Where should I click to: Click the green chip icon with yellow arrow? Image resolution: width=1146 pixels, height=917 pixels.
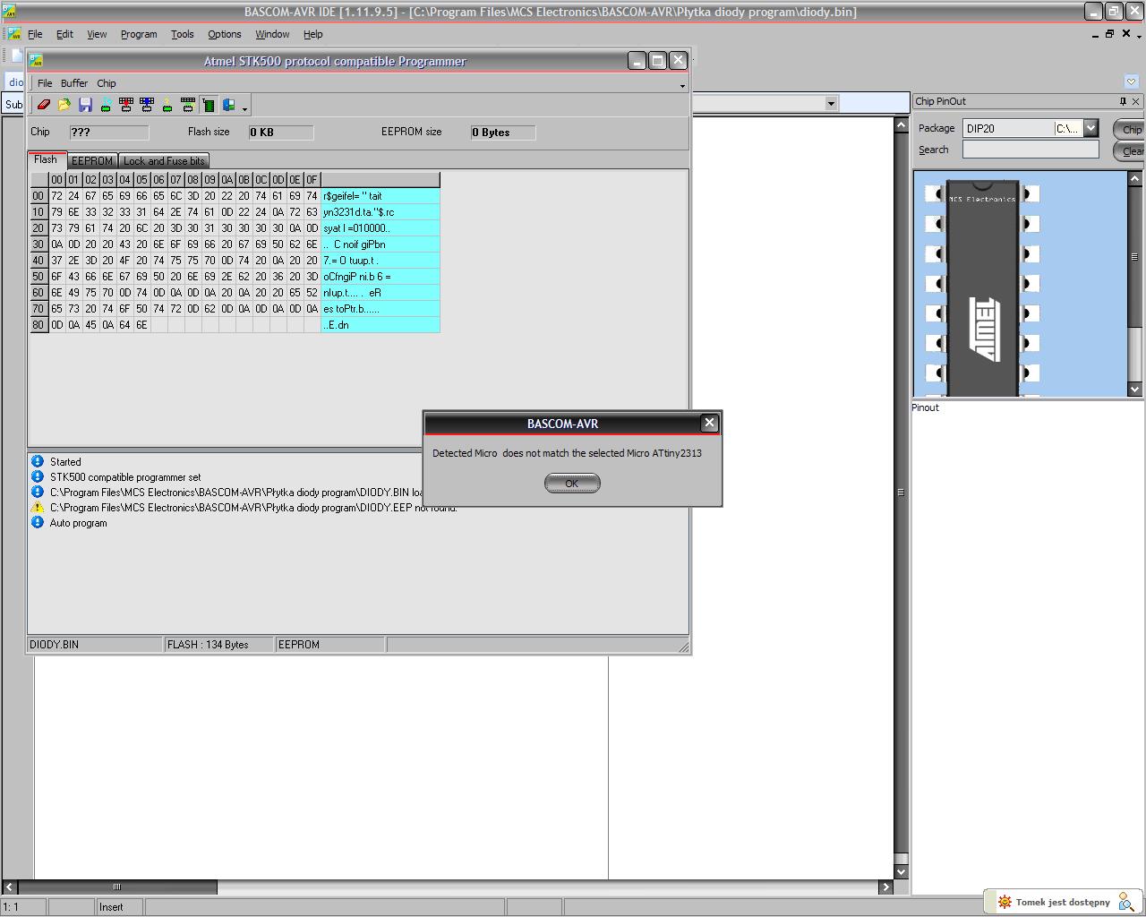click(167, 105)
